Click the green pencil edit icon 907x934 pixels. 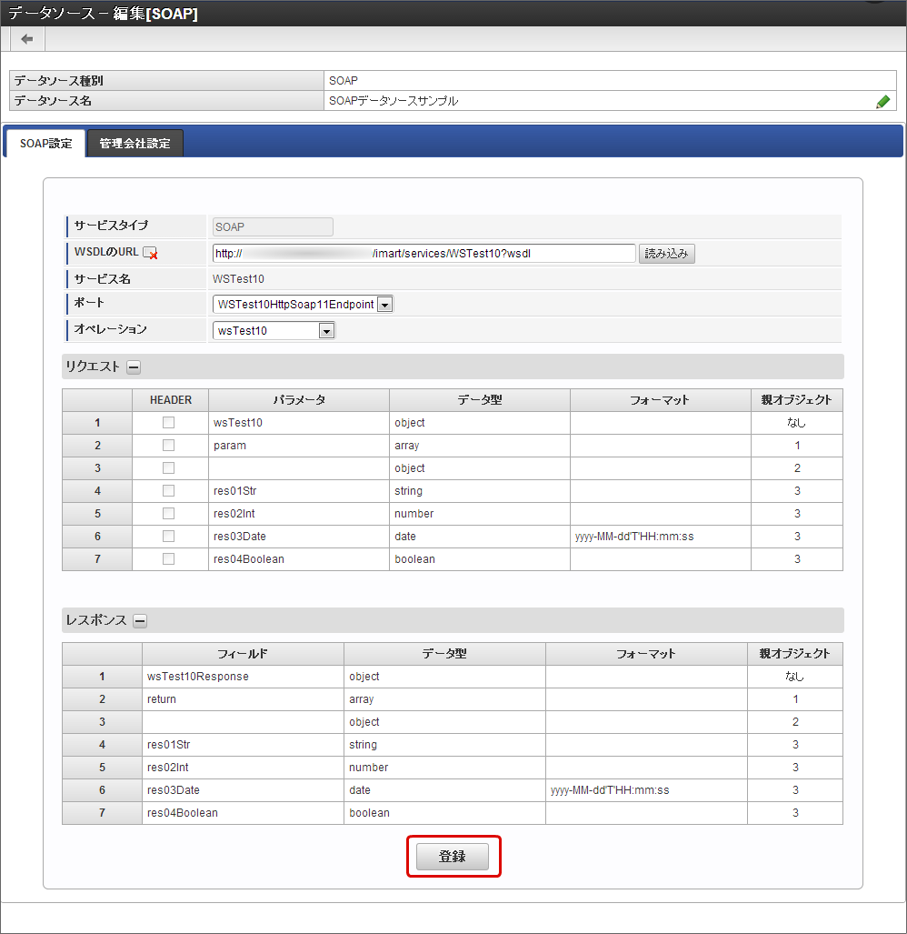(x=882, y=102)
